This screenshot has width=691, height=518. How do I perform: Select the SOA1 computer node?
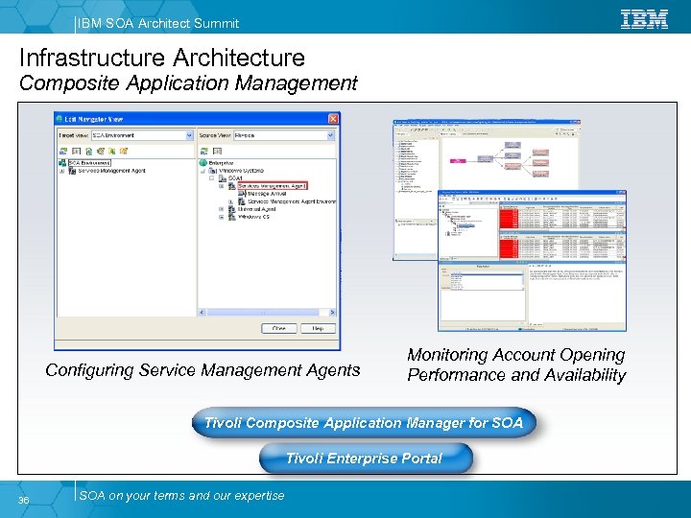tap(235, 178)
